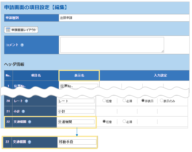Select 任意 radio for the レート row
This screenshot has width=192, height=152.
coord(104,101)
